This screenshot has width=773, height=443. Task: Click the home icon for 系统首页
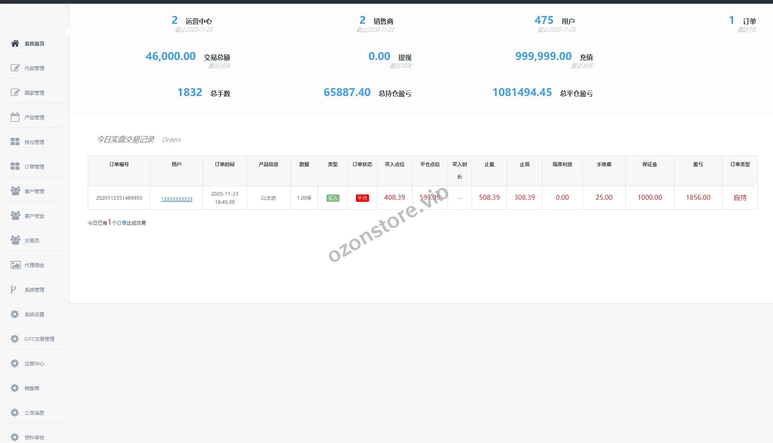15,43
